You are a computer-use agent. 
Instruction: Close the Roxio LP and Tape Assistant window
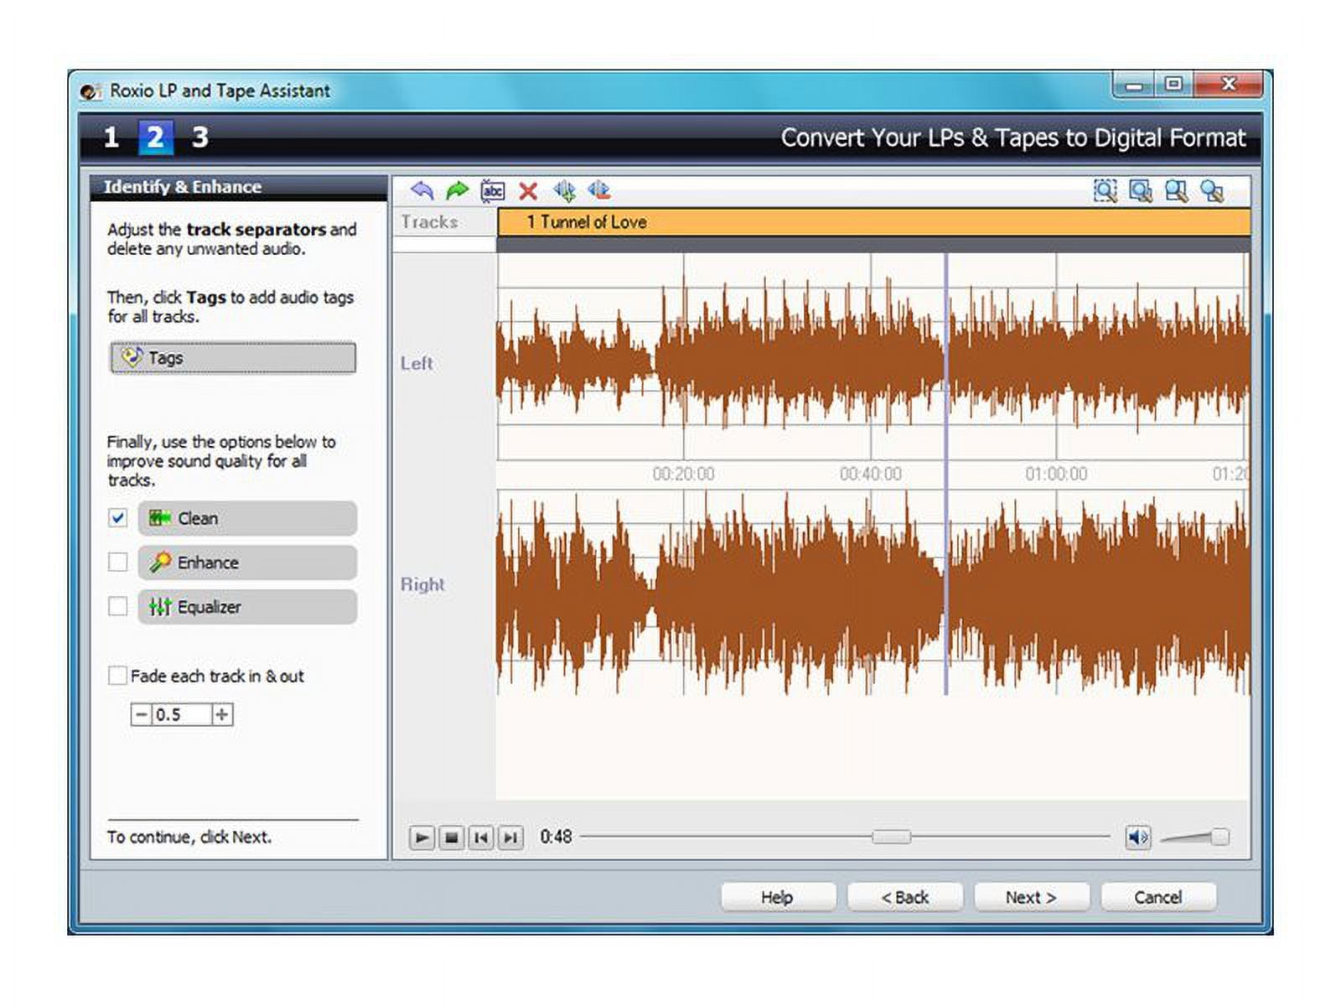1229,85
